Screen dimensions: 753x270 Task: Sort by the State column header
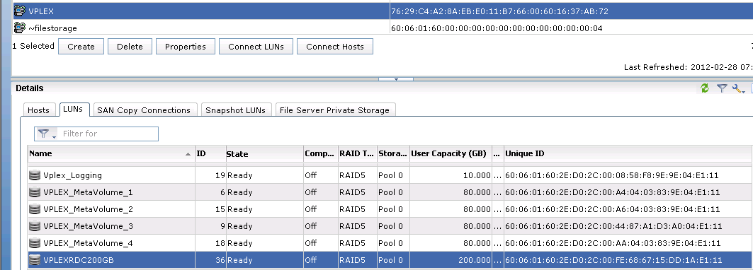[264, 154]
